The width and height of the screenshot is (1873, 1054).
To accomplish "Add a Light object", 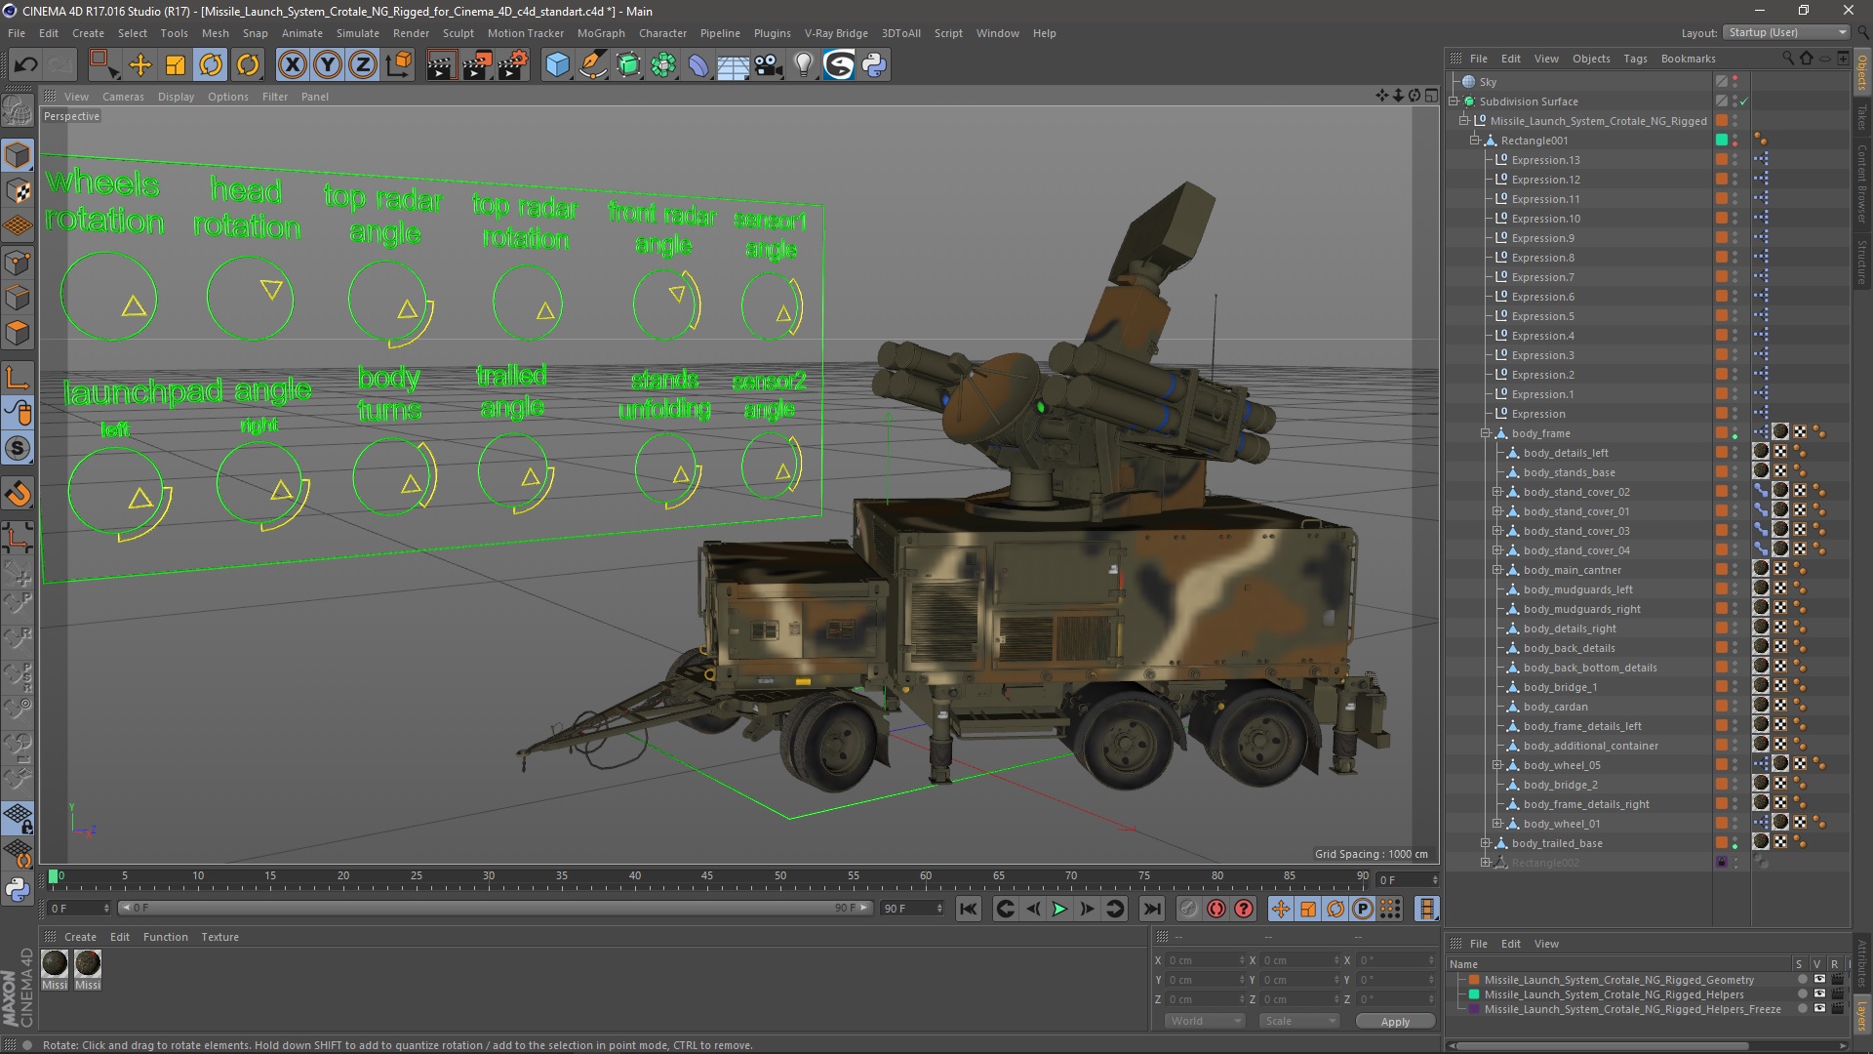I will coord(803,65).
